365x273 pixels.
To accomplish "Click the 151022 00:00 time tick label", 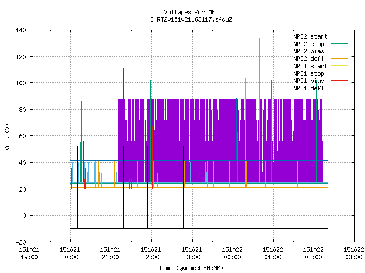I will tap(232, 254).
